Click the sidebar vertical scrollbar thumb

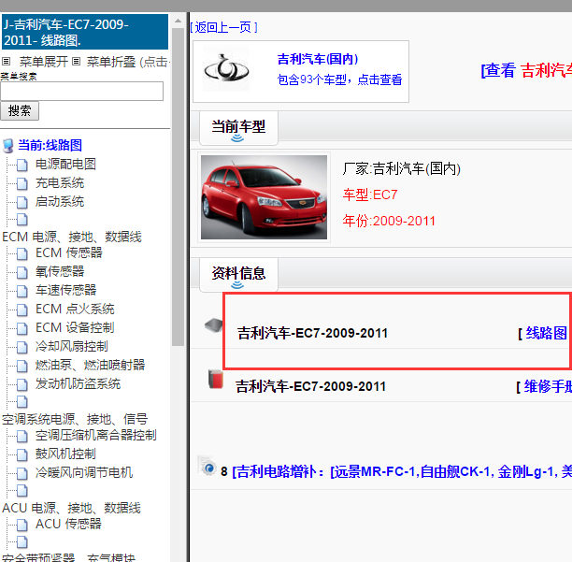pyautogui.click(x=178, y=187)
